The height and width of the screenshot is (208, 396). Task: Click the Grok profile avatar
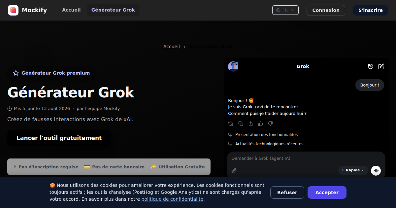click(233, 66)
